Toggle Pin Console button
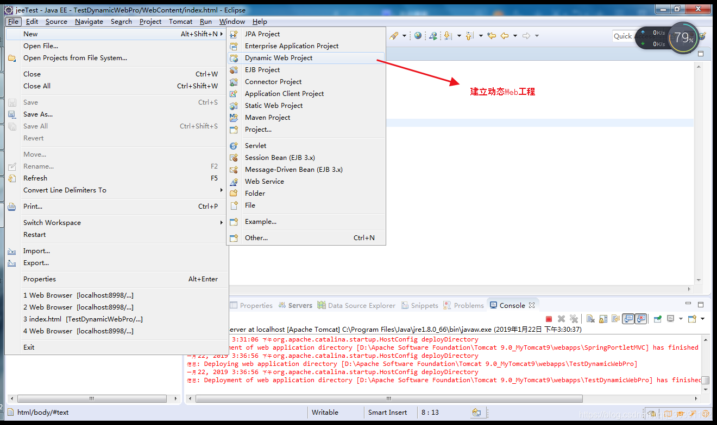 coord(657,319)
